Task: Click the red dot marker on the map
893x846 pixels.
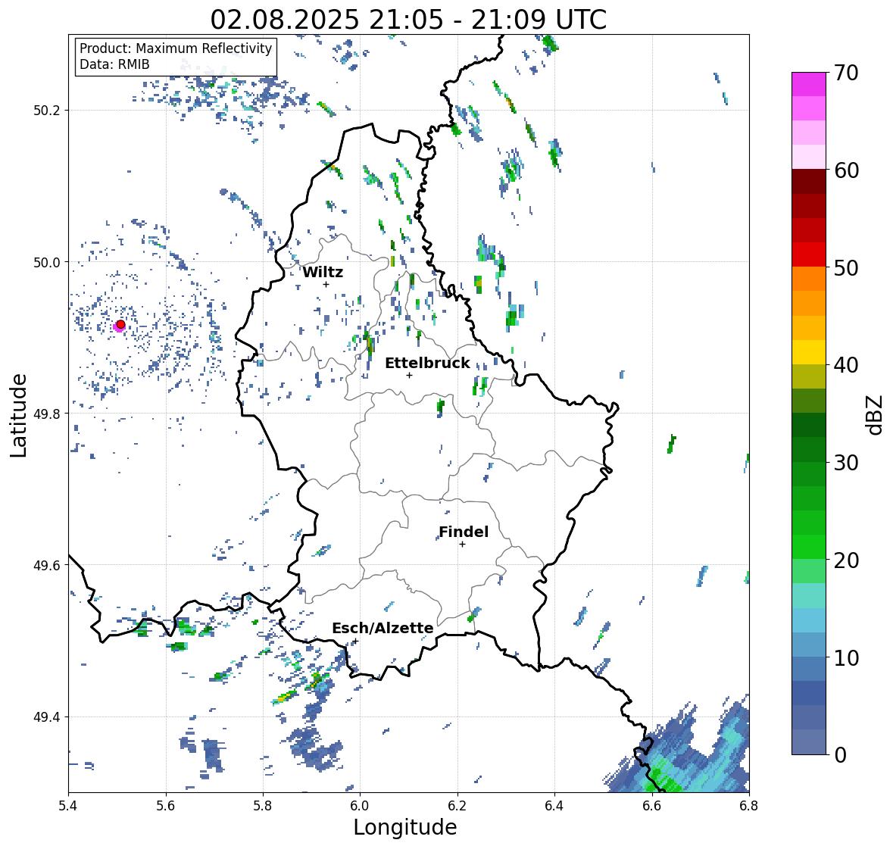Action: 120,324
